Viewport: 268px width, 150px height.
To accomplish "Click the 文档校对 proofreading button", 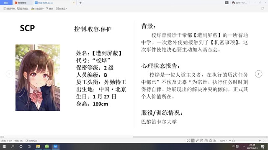I will click(31, 141).
